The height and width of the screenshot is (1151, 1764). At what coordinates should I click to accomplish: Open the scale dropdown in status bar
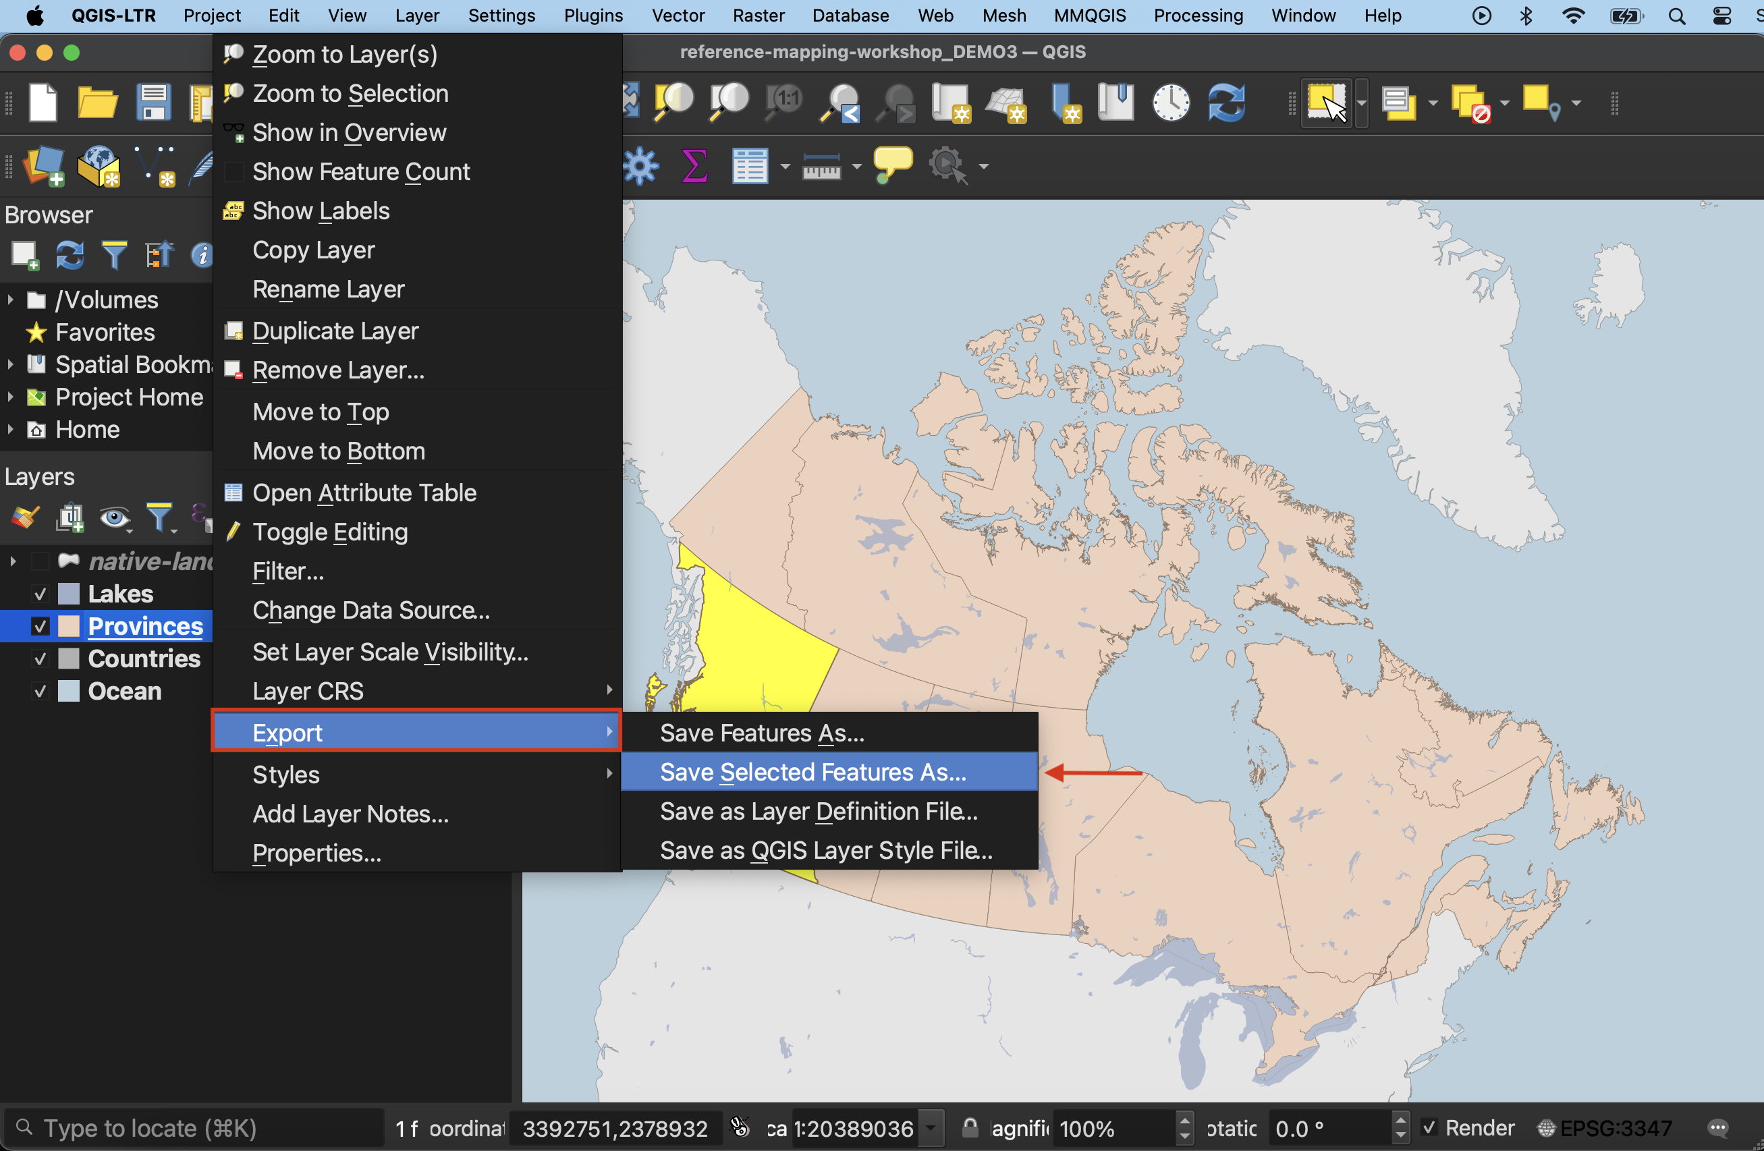[x=932, y=1128]
